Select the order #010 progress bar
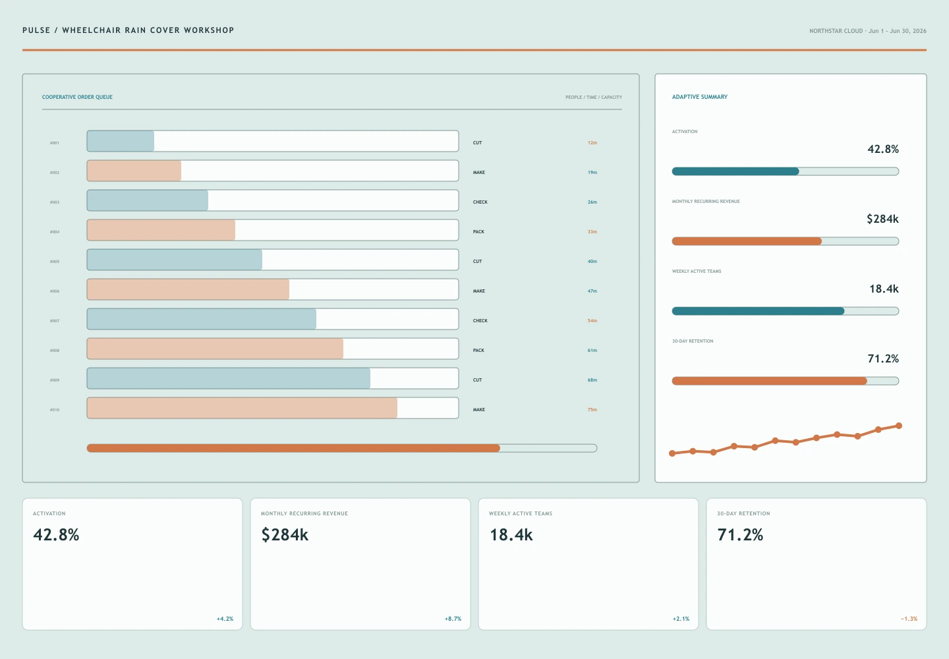 [273, 408]
